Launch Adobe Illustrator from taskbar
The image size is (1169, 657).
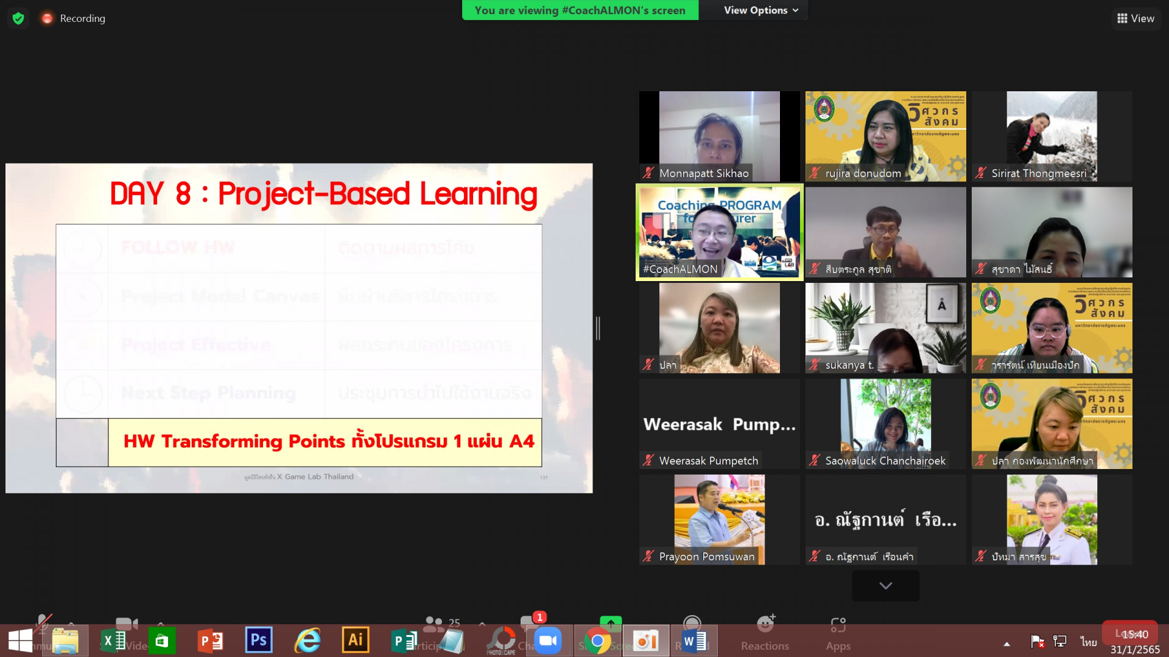pyautogui.click(x=356, y=640)
